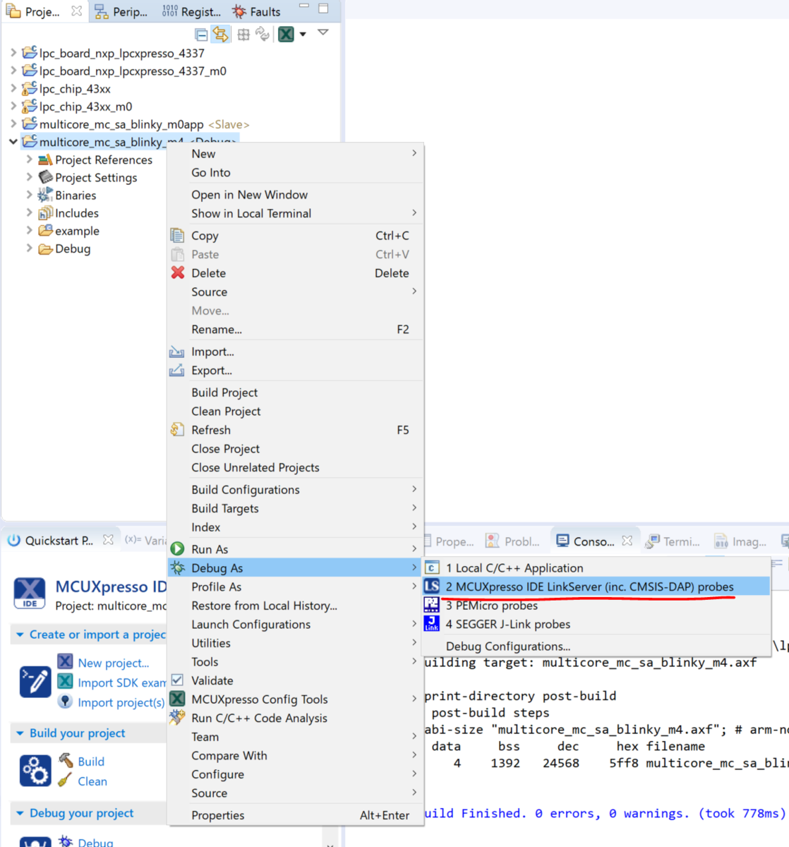Open the green MCUXpresso X toolbar icon

(286, 34)
